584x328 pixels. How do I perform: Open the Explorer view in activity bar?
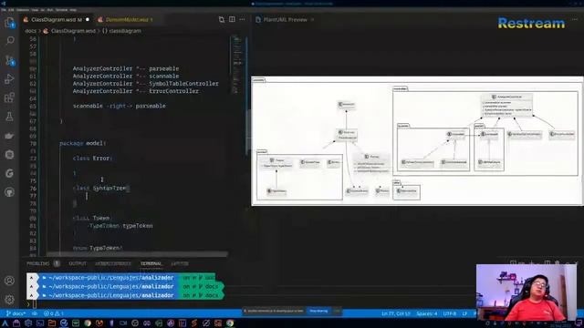coord(10,23)
